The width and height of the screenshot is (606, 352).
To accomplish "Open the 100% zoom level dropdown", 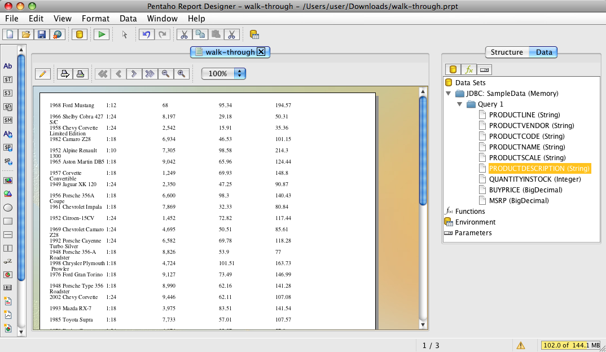I will coord(224,73).
